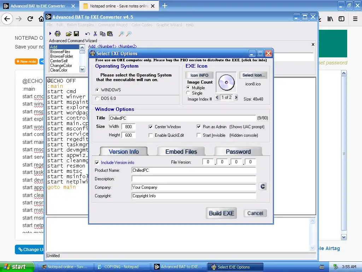
Task: Click the Free use PRO version info notice
Action: tap(181, 60)
